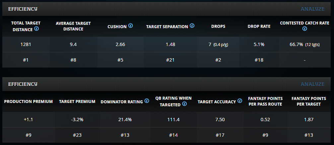Show info for Contested Catch Rate
334x145 pixels.
(304, 29)
